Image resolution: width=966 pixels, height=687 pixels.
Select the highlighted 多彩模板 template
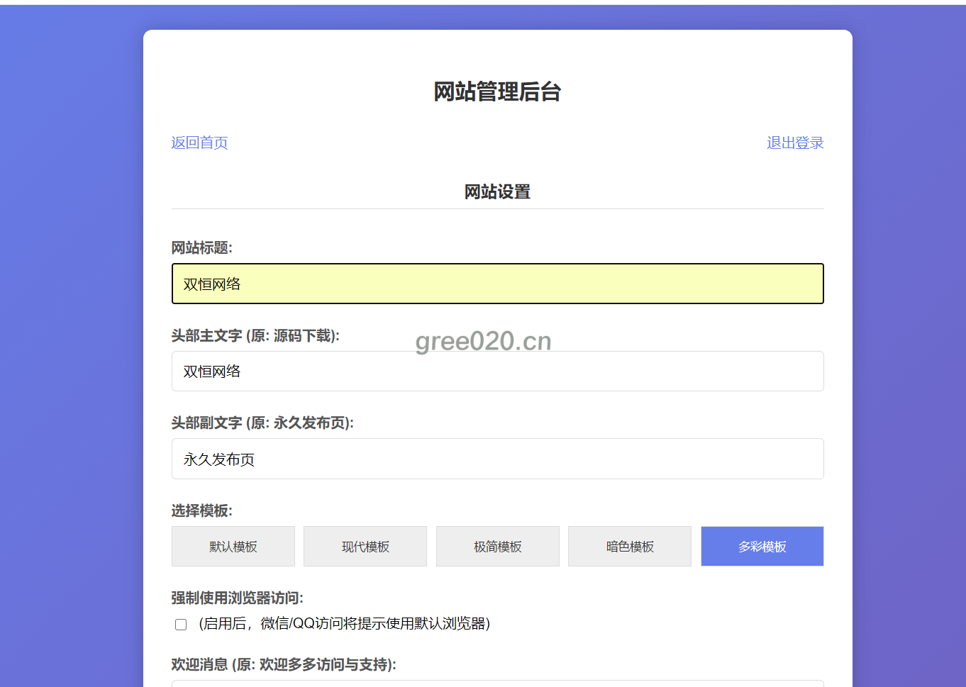(762, 547)
